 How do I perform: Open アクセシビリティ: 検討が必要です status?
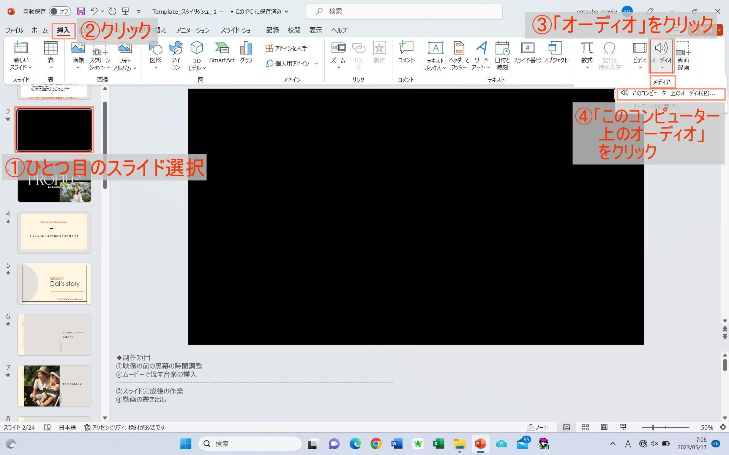[125, 427]
